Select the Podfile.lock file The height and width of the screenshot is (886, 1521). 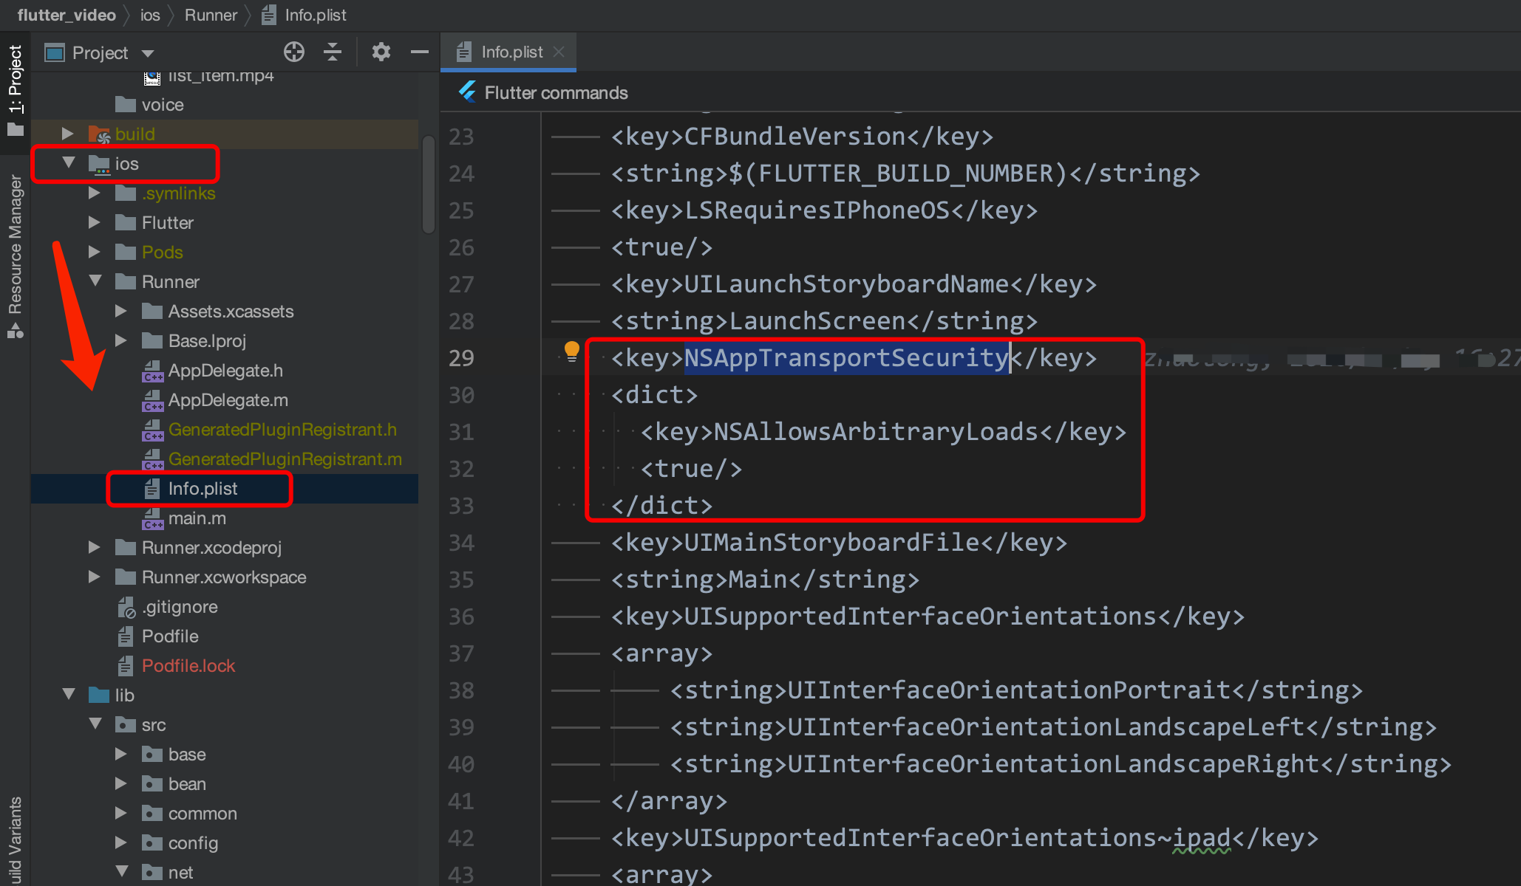tap(188, 665)
